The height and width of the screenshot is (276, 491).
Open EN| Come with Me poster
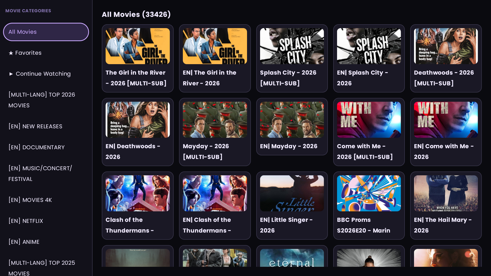pyautogui.click(x=446, y=120)
